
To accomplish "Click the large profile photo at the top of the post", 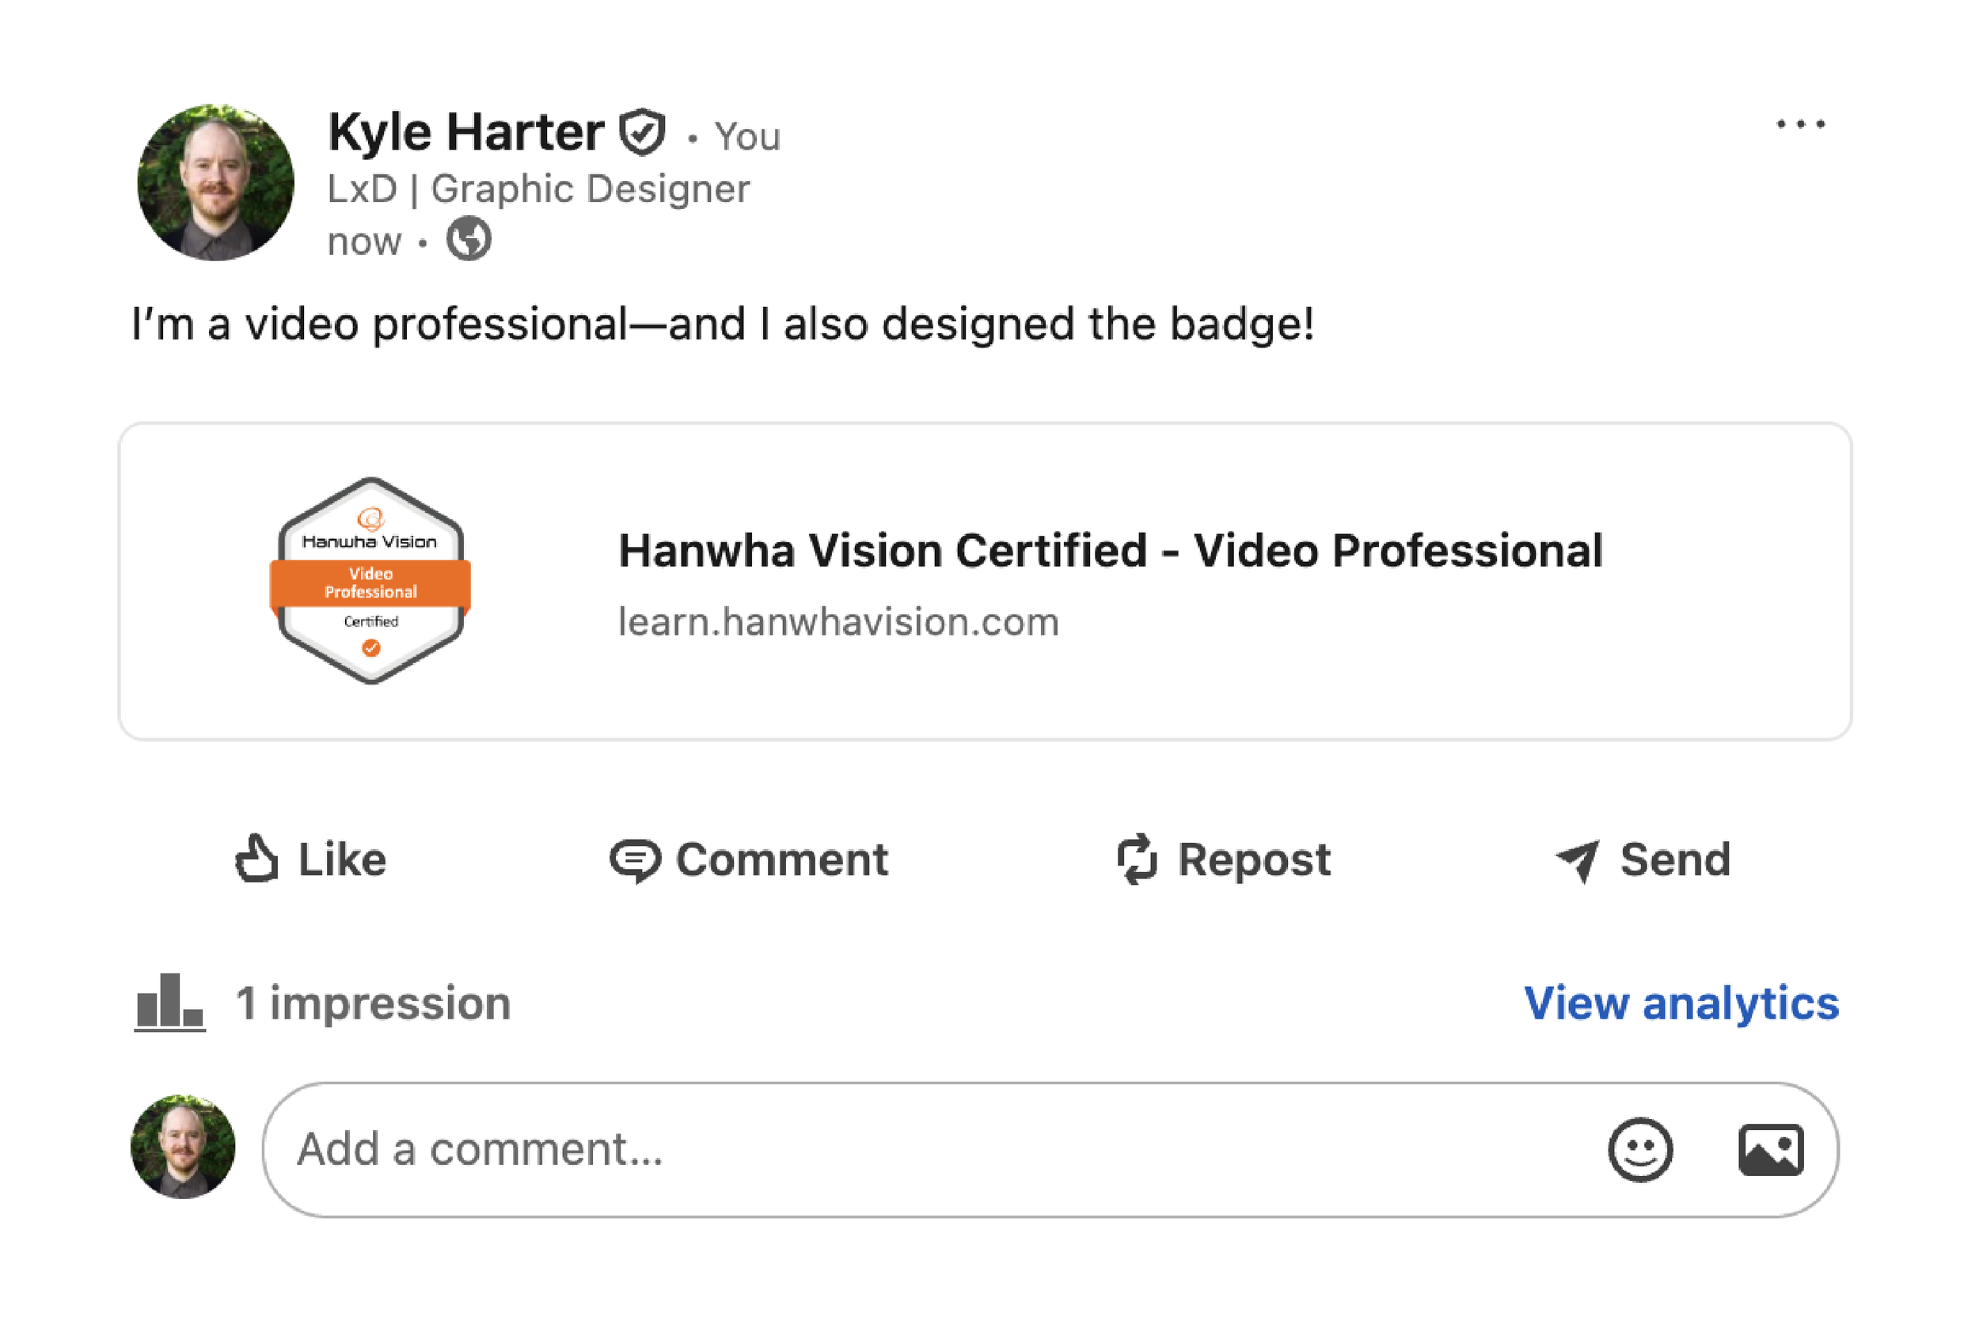I will pyautogui.click(x=215, y=182).
